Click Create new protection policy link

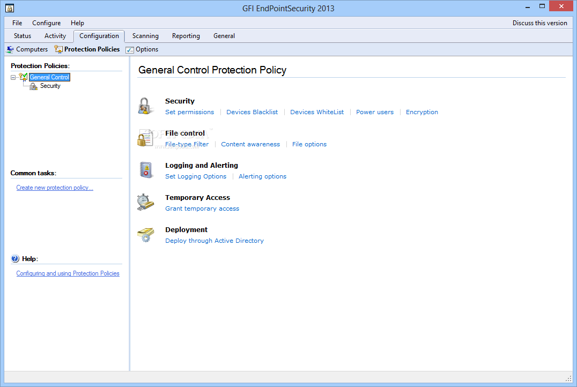(55, 188)
